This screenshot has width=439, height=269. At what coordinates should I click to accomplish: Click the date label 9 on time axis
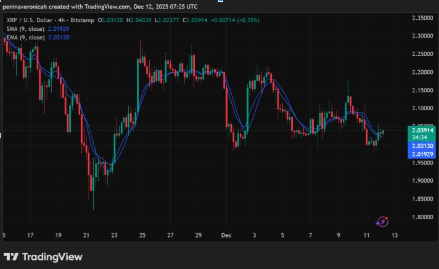pos(338,235)
